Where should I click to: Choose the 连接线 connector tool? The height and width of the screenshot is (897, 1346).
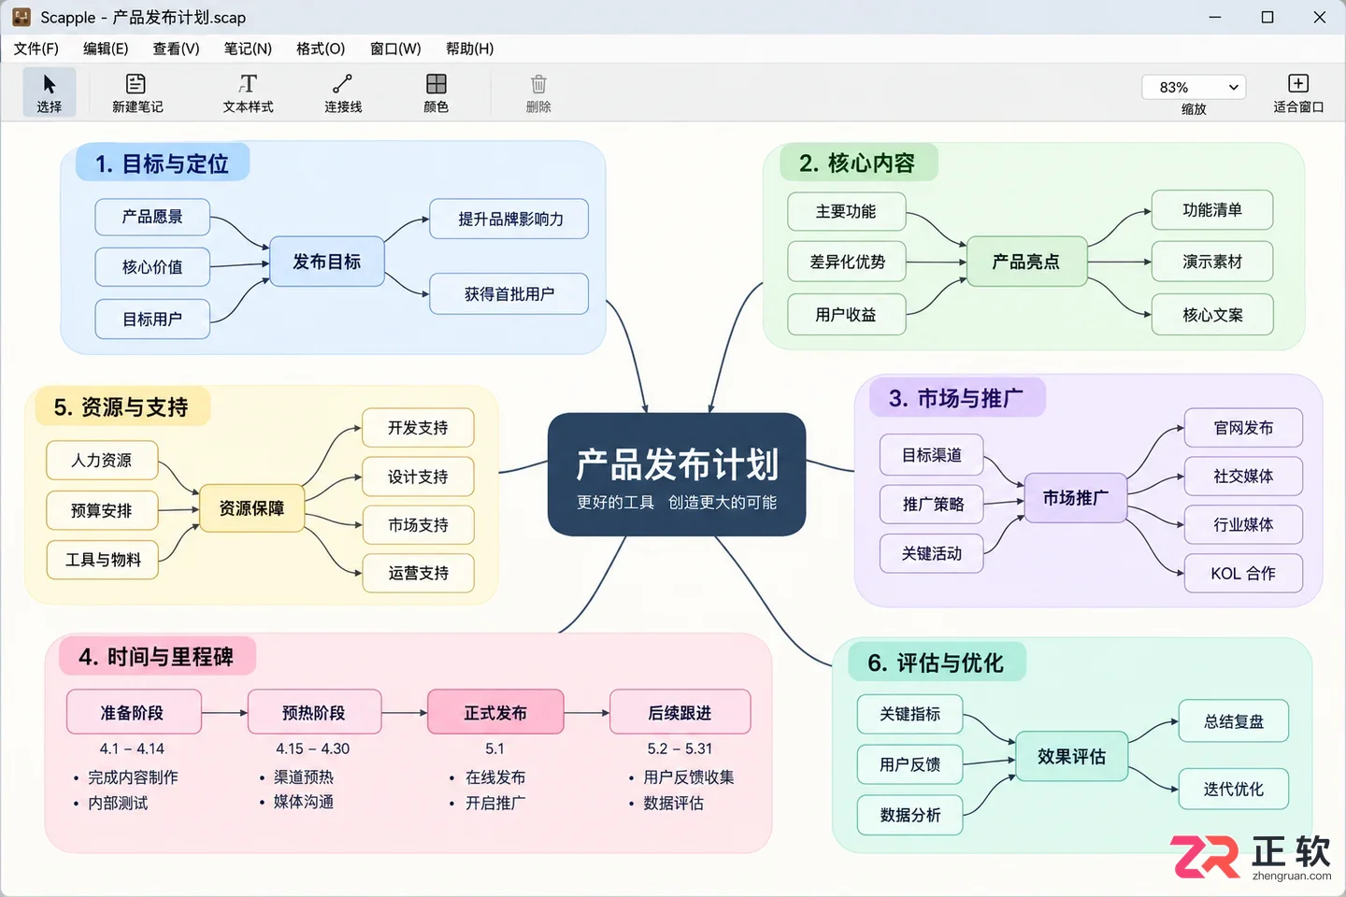(343, 93)
